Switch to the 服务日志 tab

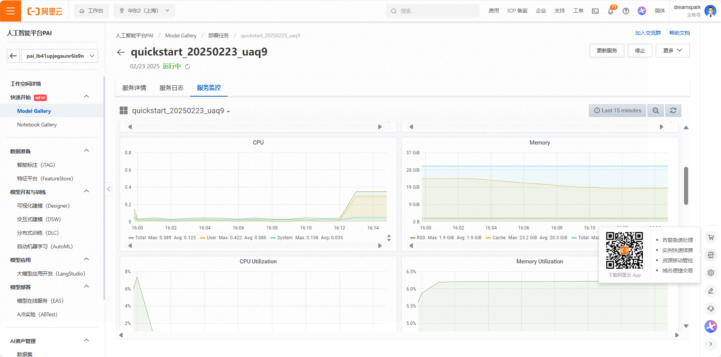coord(171,88)
